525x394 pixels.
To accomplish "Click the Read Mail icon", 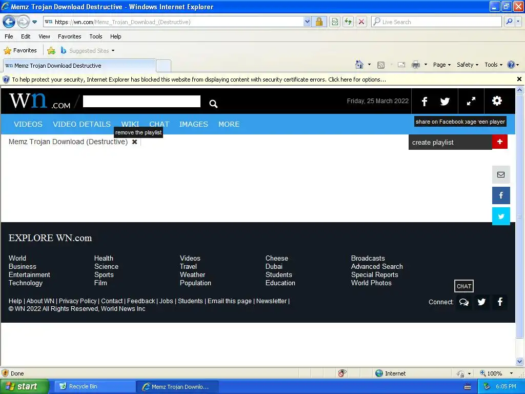I will pyautogui.click(x=401, y=65).
